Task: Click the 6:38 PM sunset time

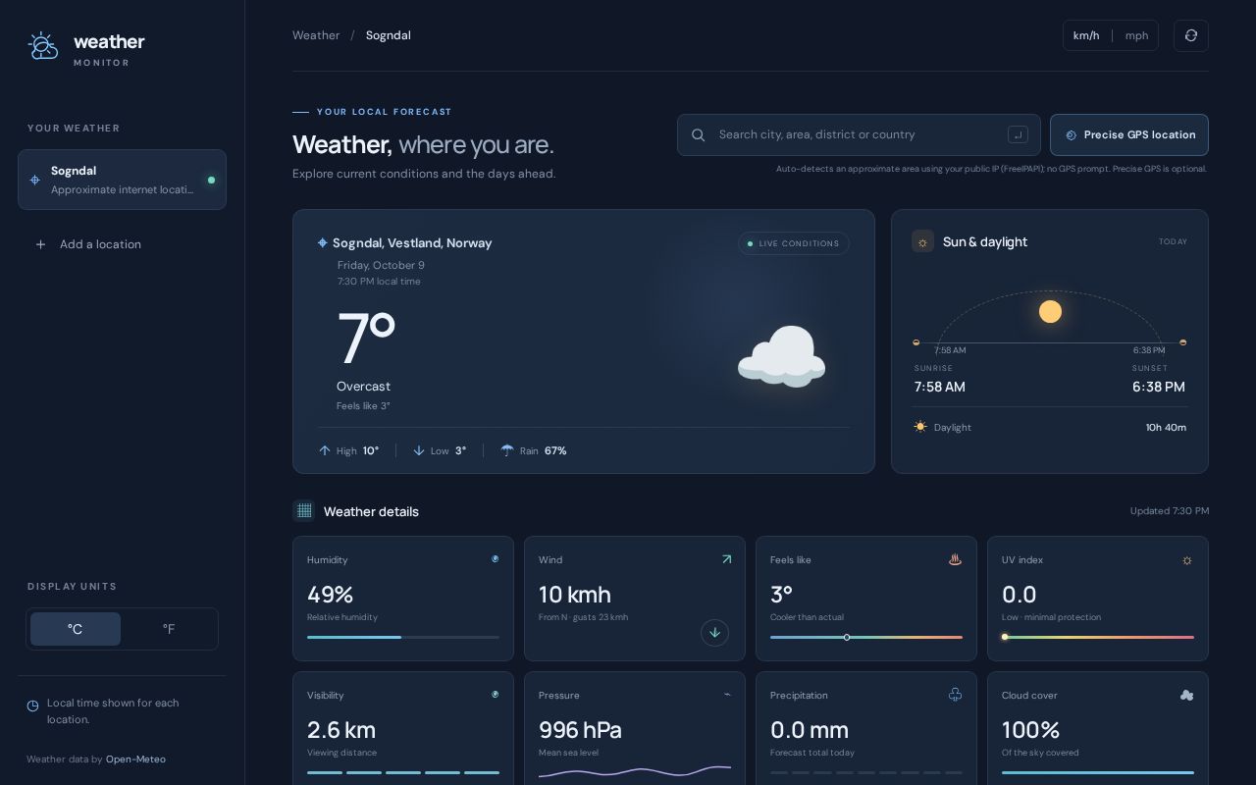Action: (x=1159, y=387)
